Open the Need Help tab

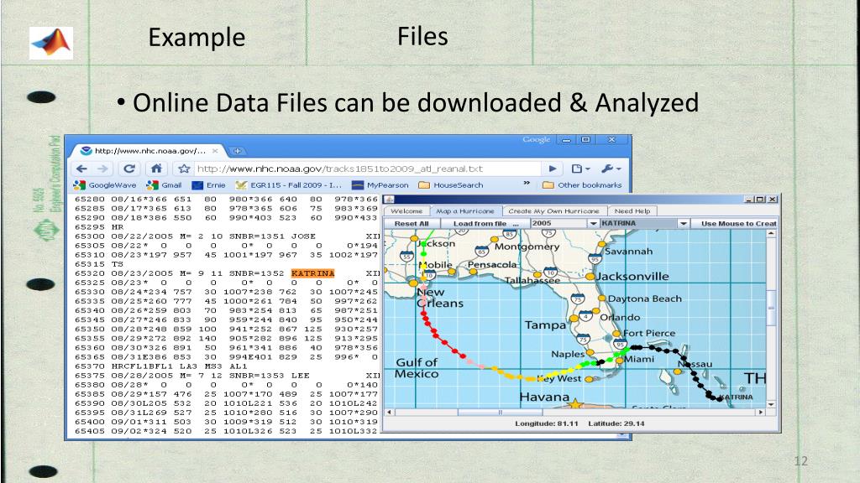(632, 210)
